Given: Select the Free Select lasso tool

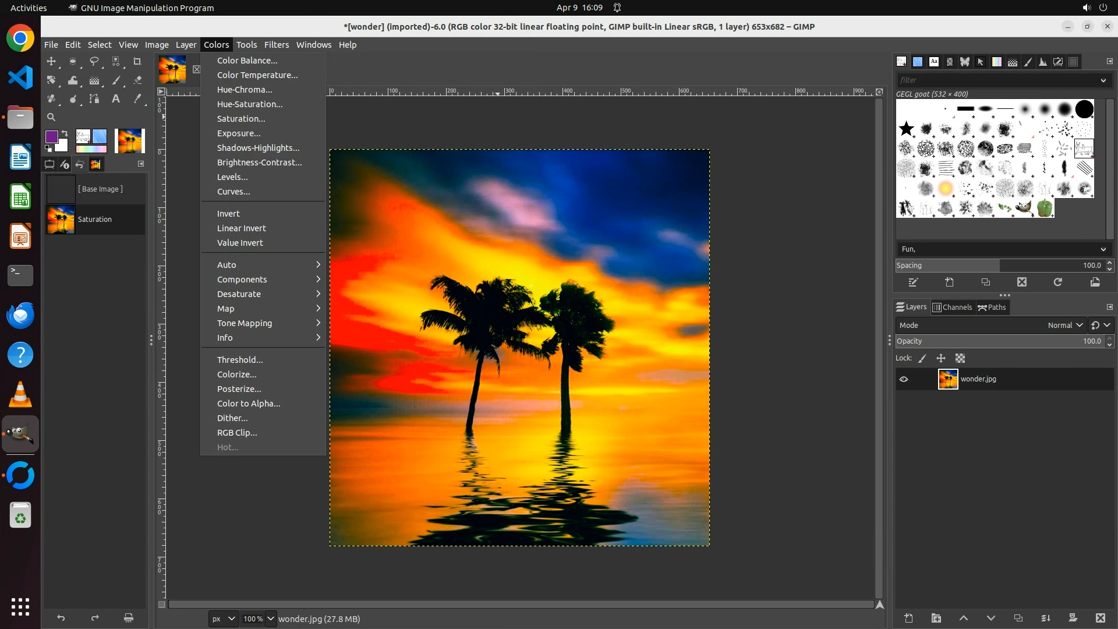Looking at the screenshot, I should tap(94, 61).
